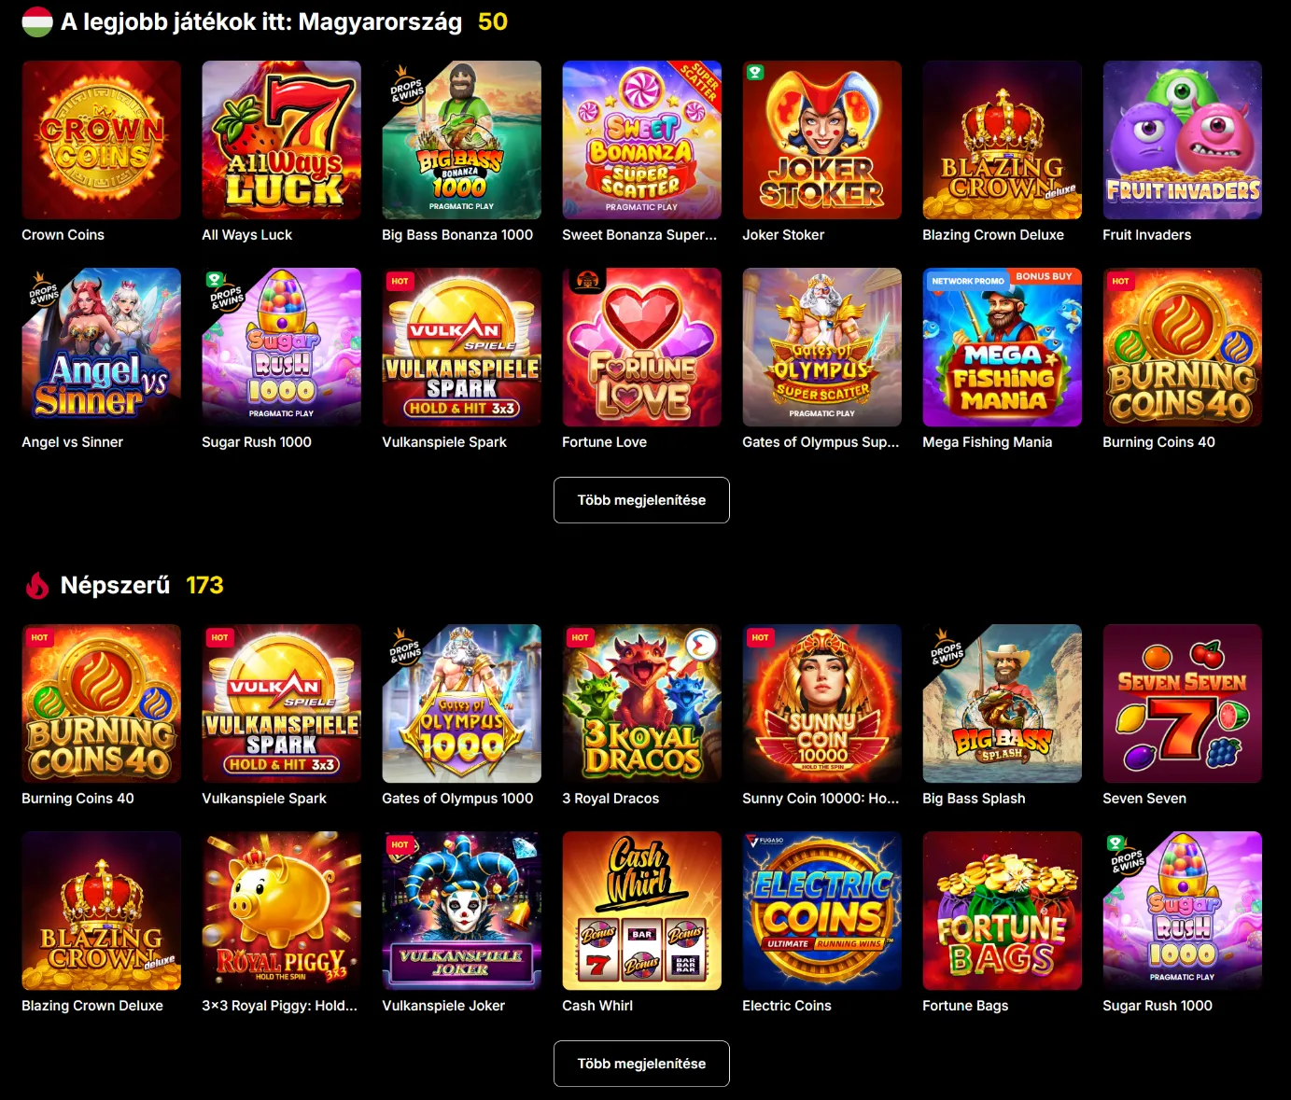Viewport: 1291px width, 1100px height.
Task: Click the Hungarian flag icon
Action: tap(37, 22)
